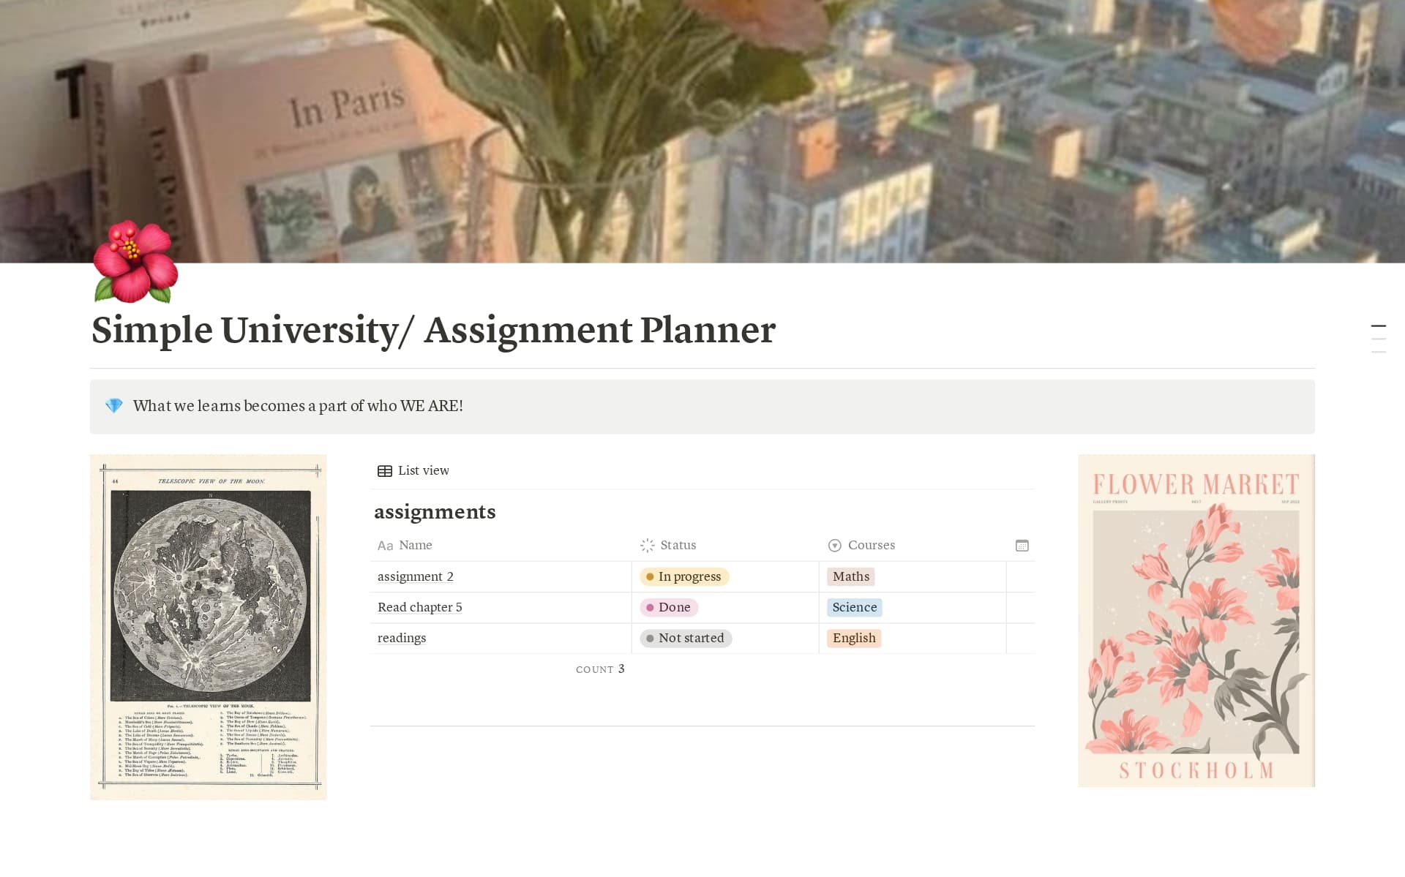Image resolution: width=1405 pixels, height=877 pixels.
Task: Click the blue Science tag
Action: (854, 607)
